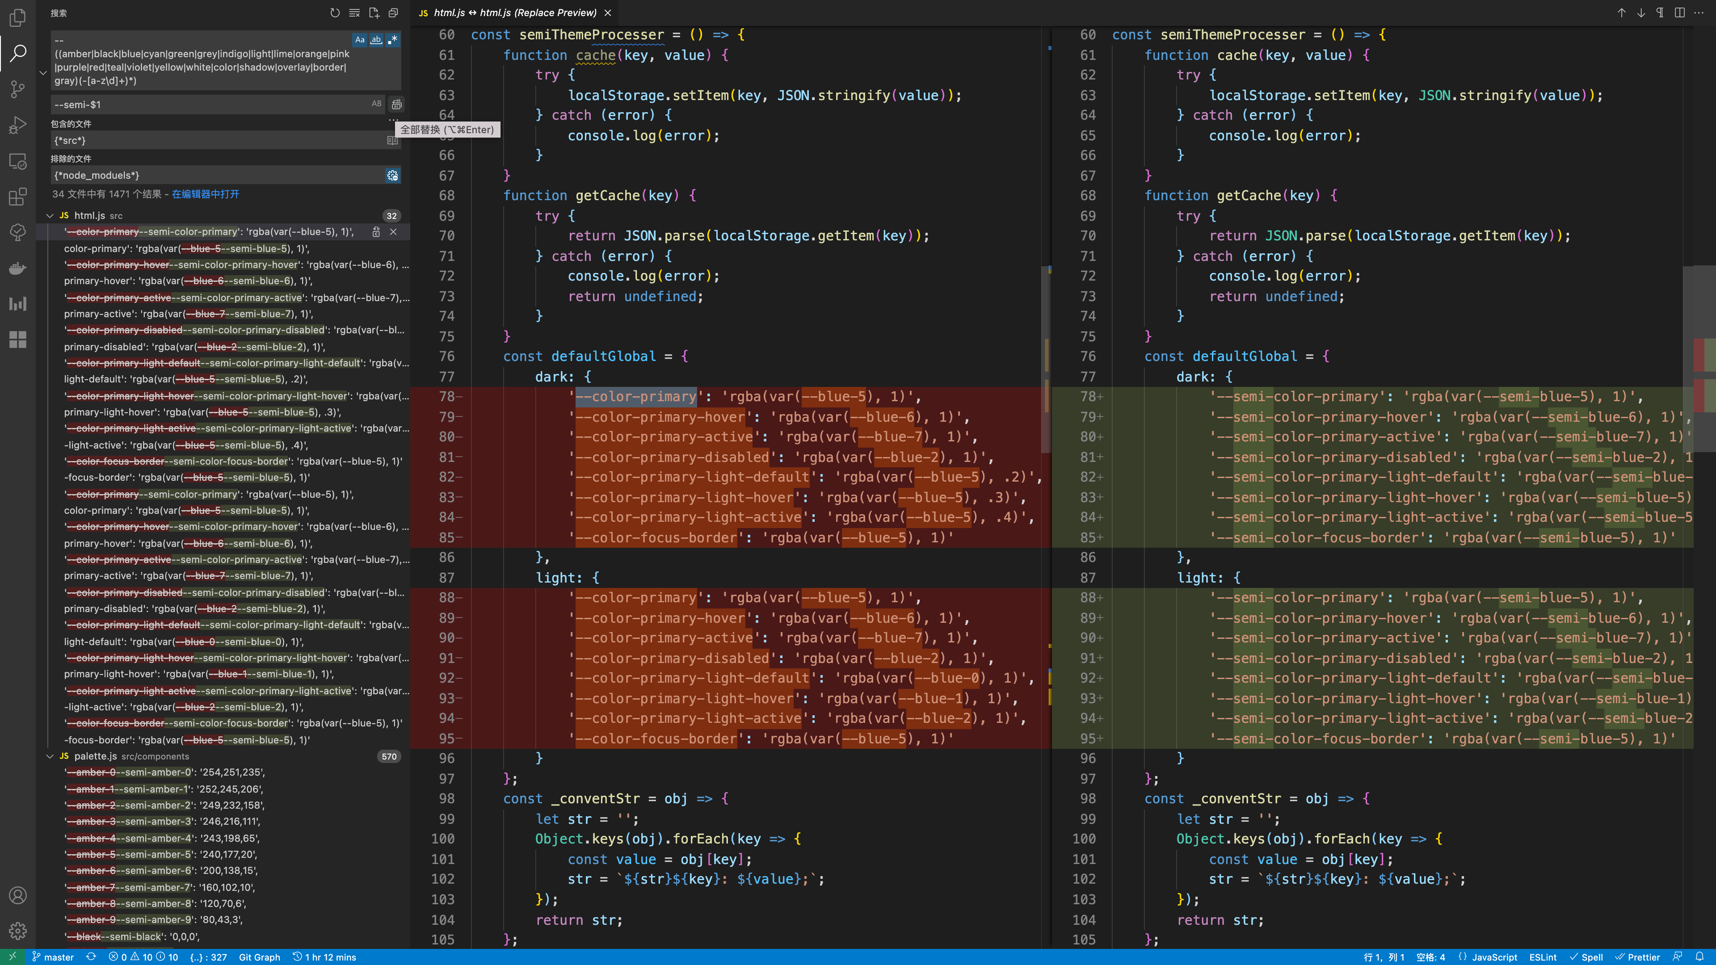Toggle Preserve Case in replace box

pos(376,104)
